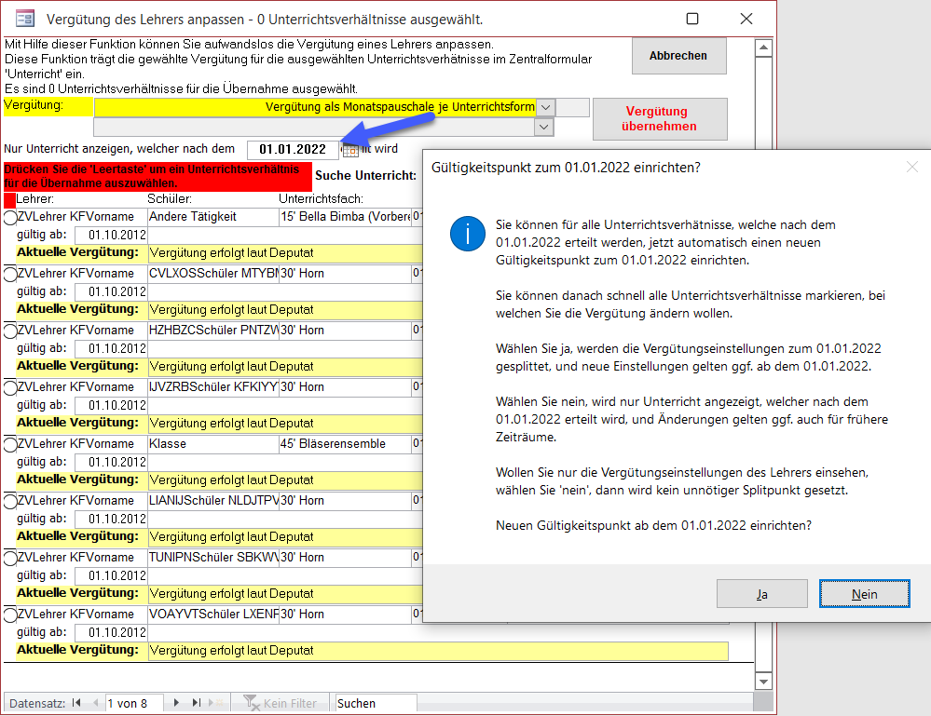The height and width of the screenshot is (716, 931).
Task: Click Vergütung übernehmen button
Action: click(x=656, y=118)
